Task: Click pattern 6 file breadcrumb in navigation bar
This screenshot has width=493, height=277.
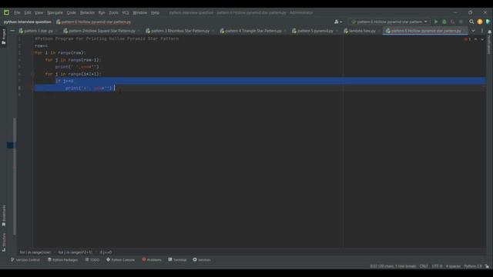Action: tap(93, 22)
